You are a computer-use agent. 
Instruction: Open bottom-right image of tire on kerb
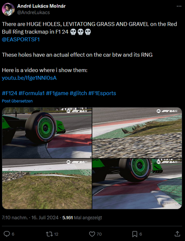point(137,184)
